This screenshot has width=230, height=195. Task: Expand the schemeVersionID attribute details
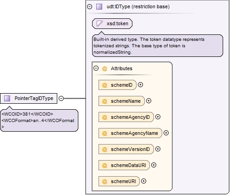pos(158,149)
